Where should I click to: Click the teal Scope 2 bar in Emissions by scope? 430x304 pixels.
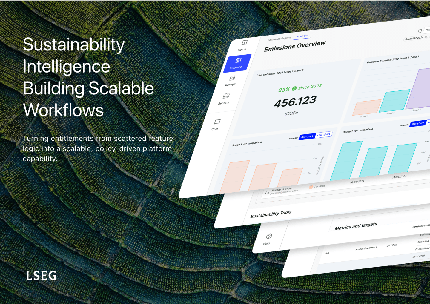coord(394,101)
